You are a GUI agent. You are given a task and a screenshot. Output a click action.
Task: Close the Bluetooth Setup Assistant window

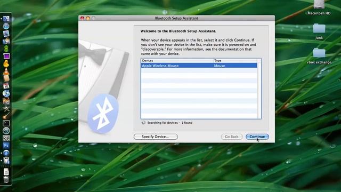click(x=82, y=18)
